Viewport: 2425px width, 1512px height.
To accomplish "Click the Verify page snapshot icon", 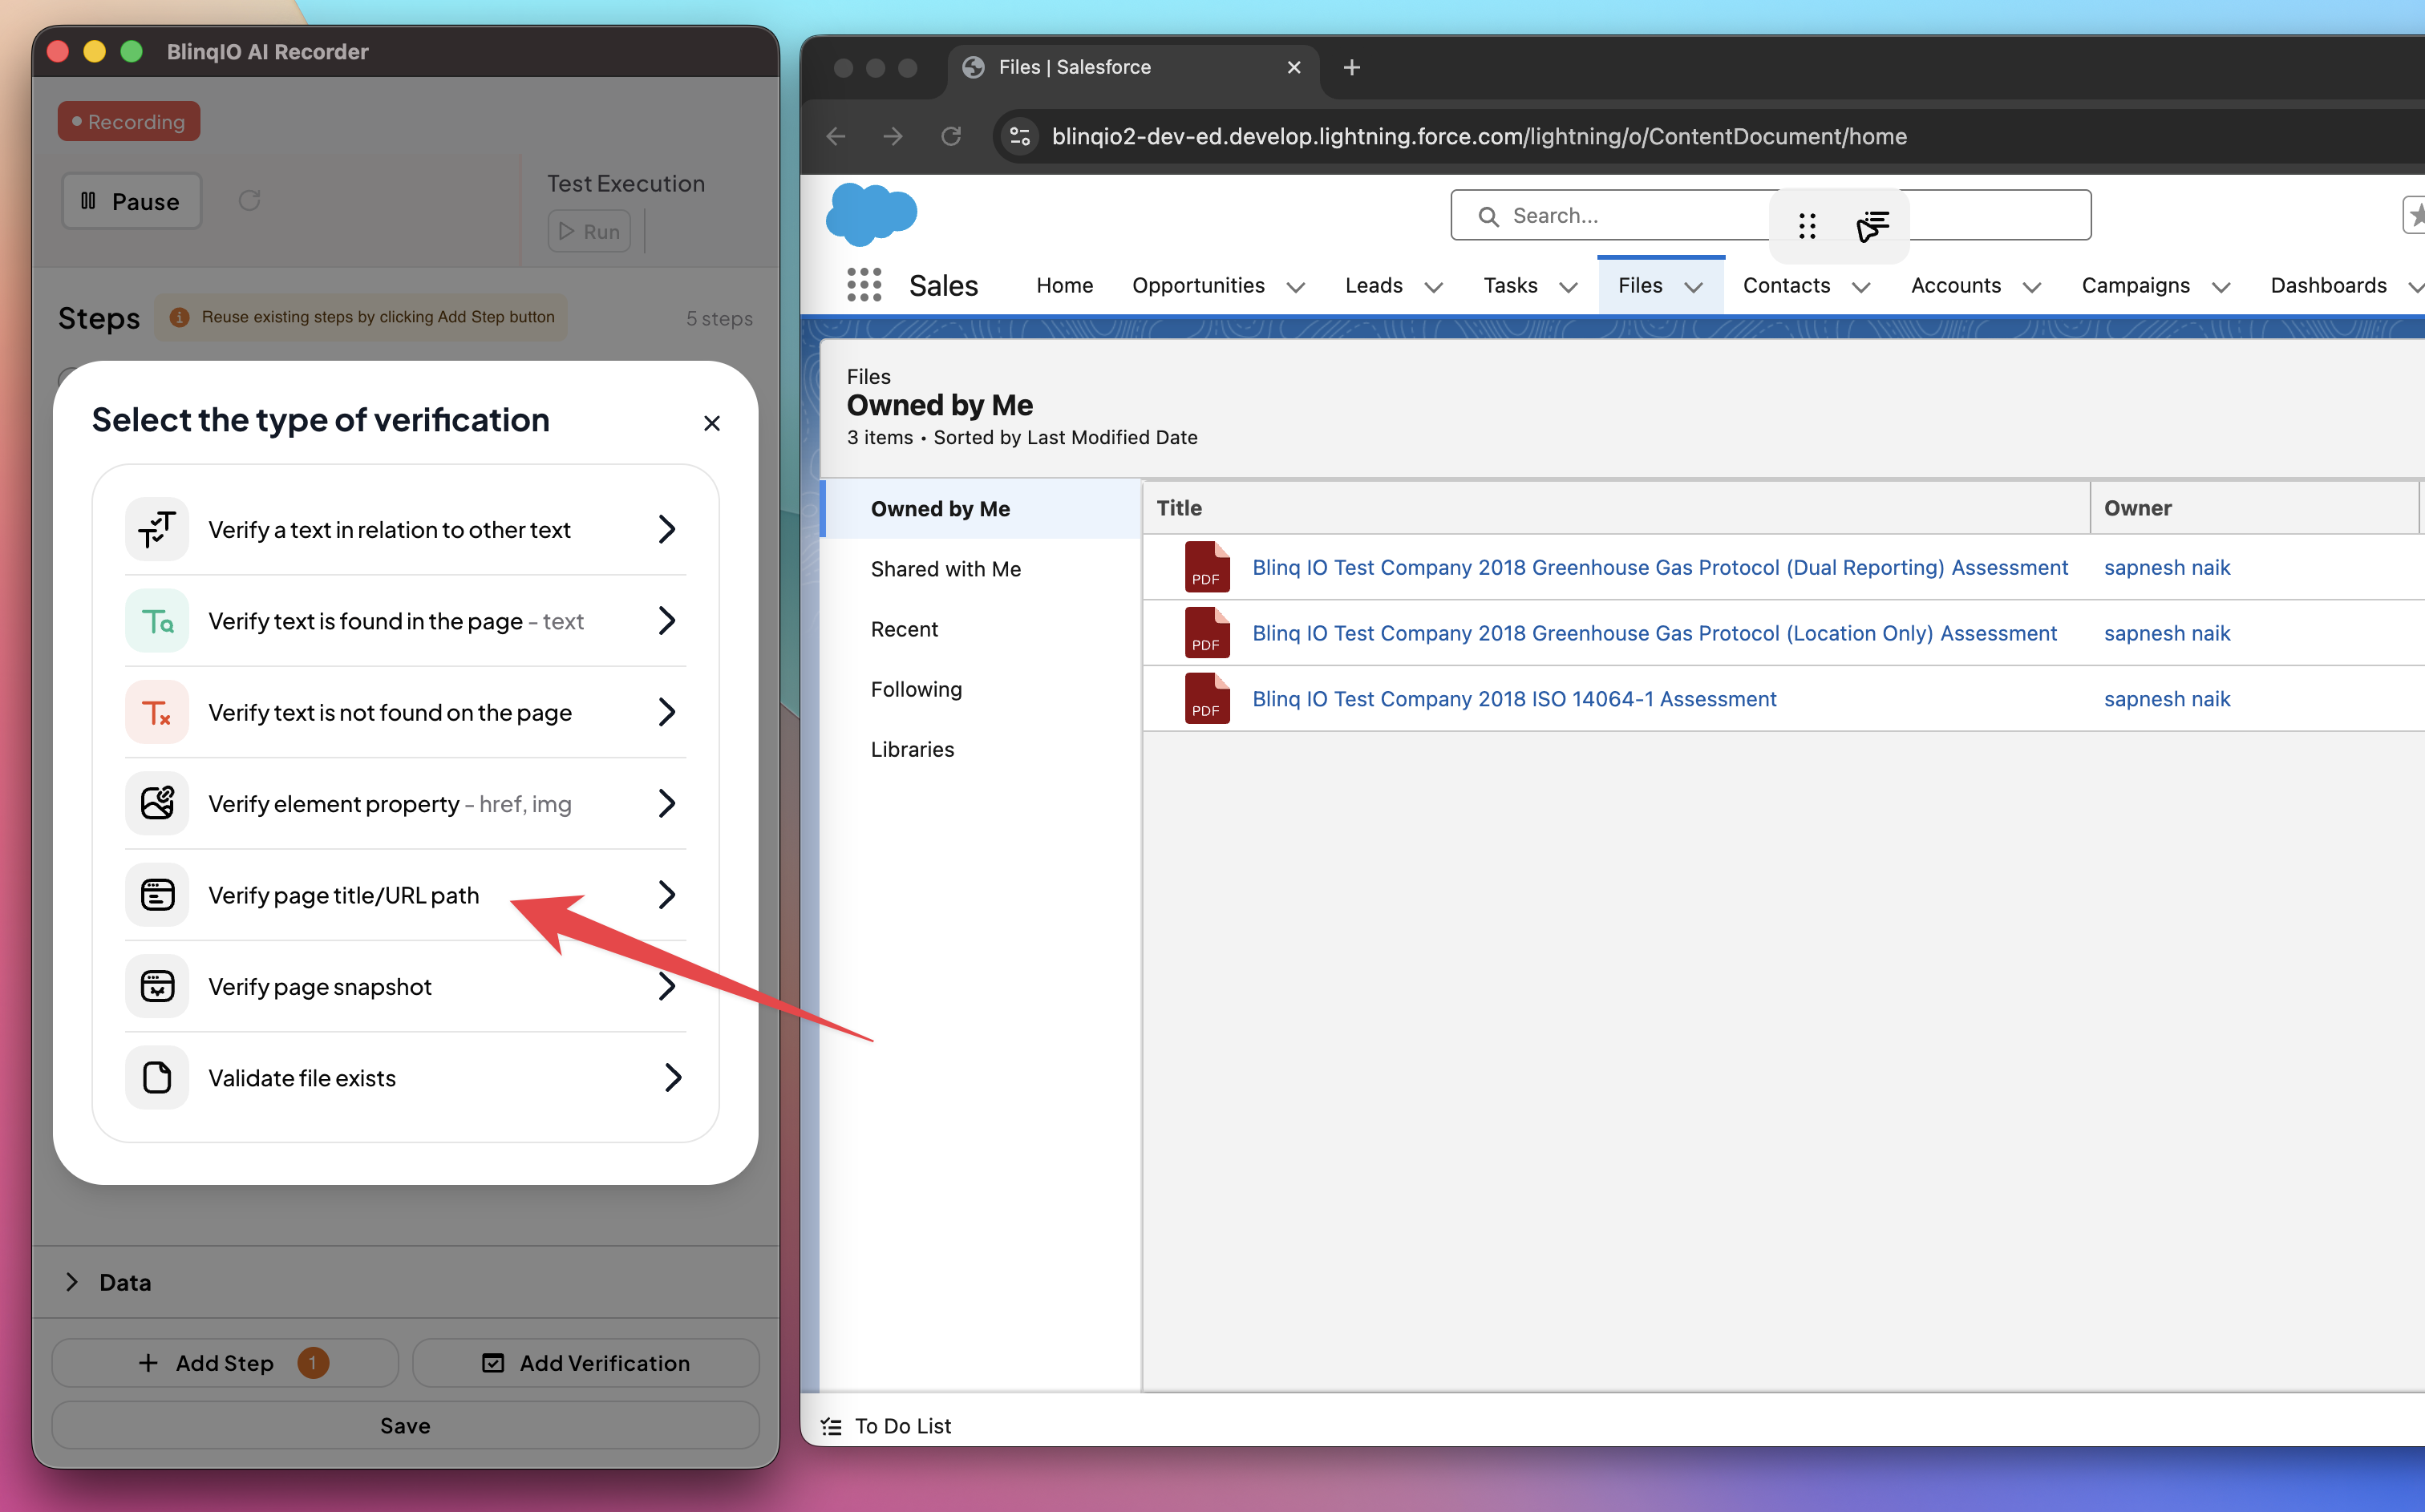I will click(x=157, y=986).
